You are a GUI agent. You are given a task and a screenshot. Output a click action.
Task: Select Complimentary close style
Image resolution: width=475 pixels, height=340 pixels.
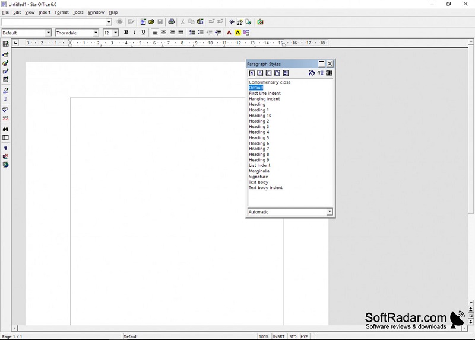coord(270,82)
